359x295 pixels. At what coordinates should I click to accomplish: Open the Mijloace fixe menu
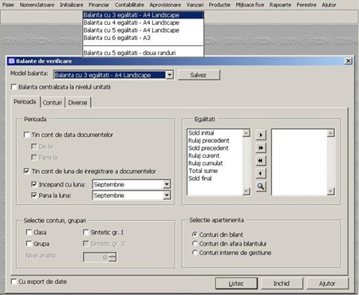point(250,5)
